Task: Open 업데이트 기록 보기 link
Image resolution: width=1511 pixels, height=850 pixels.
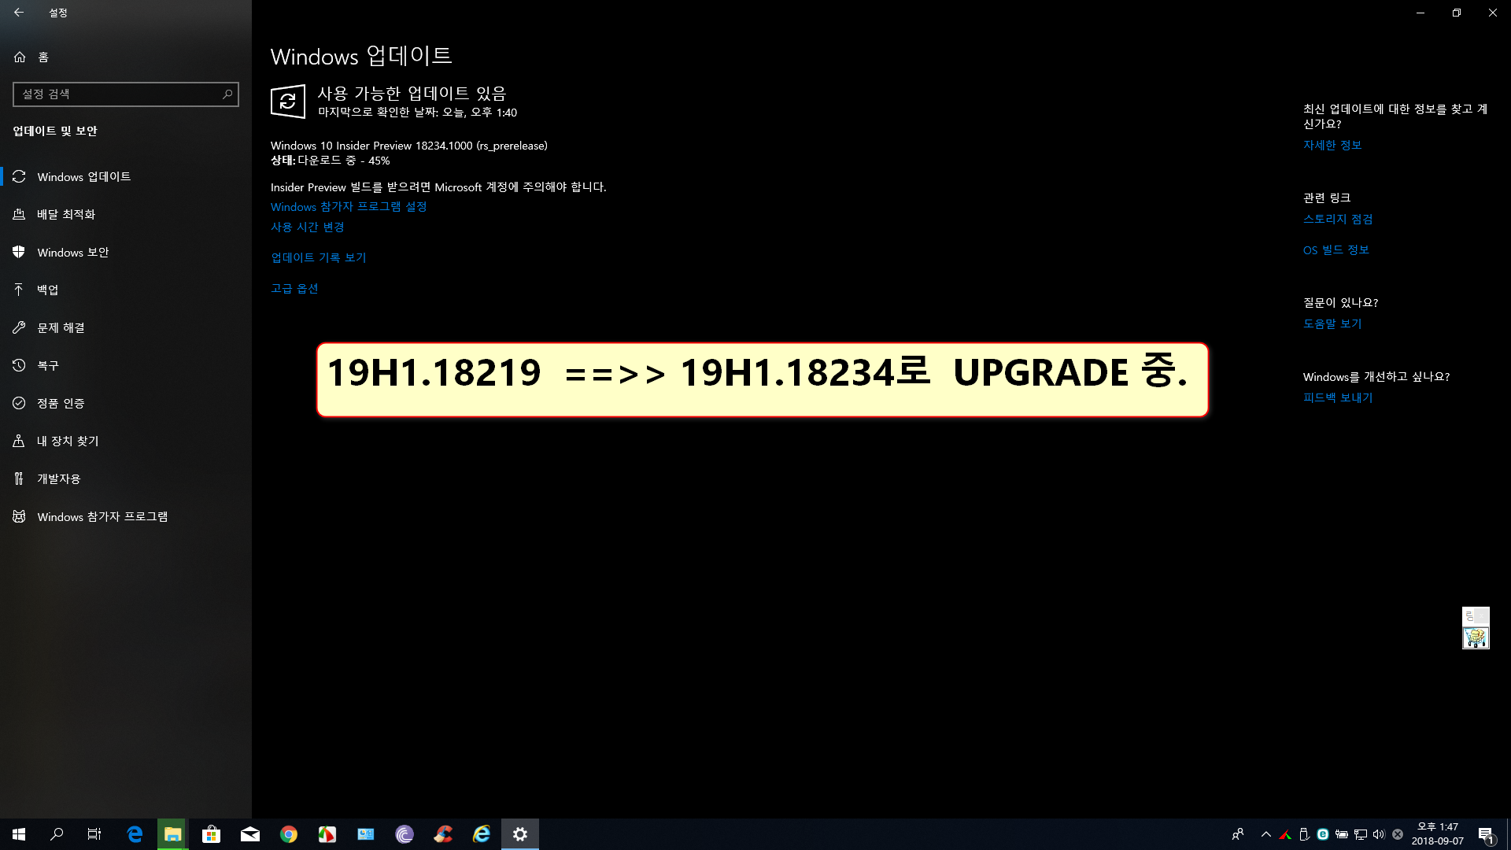Action: (319, 257)
